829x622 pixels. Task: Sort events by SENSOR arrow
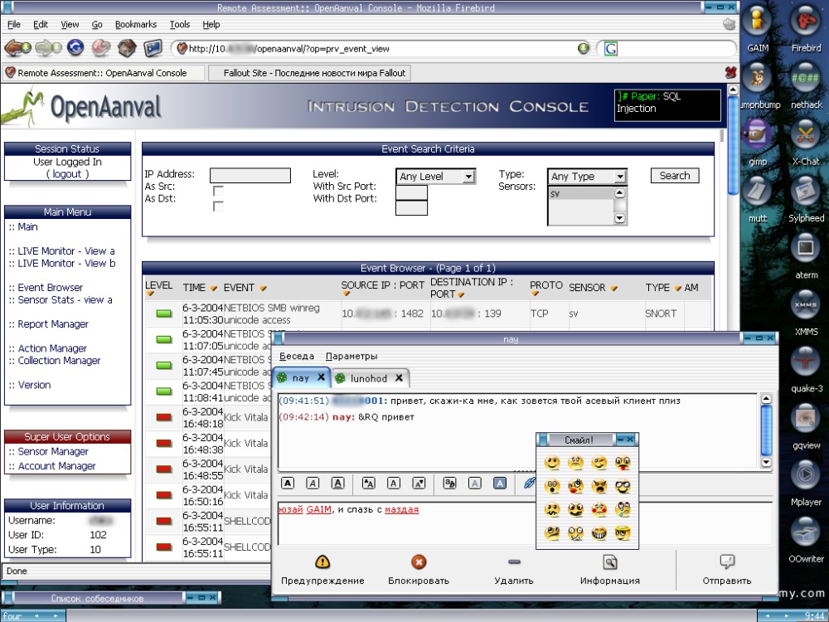(x=613, y=289)
